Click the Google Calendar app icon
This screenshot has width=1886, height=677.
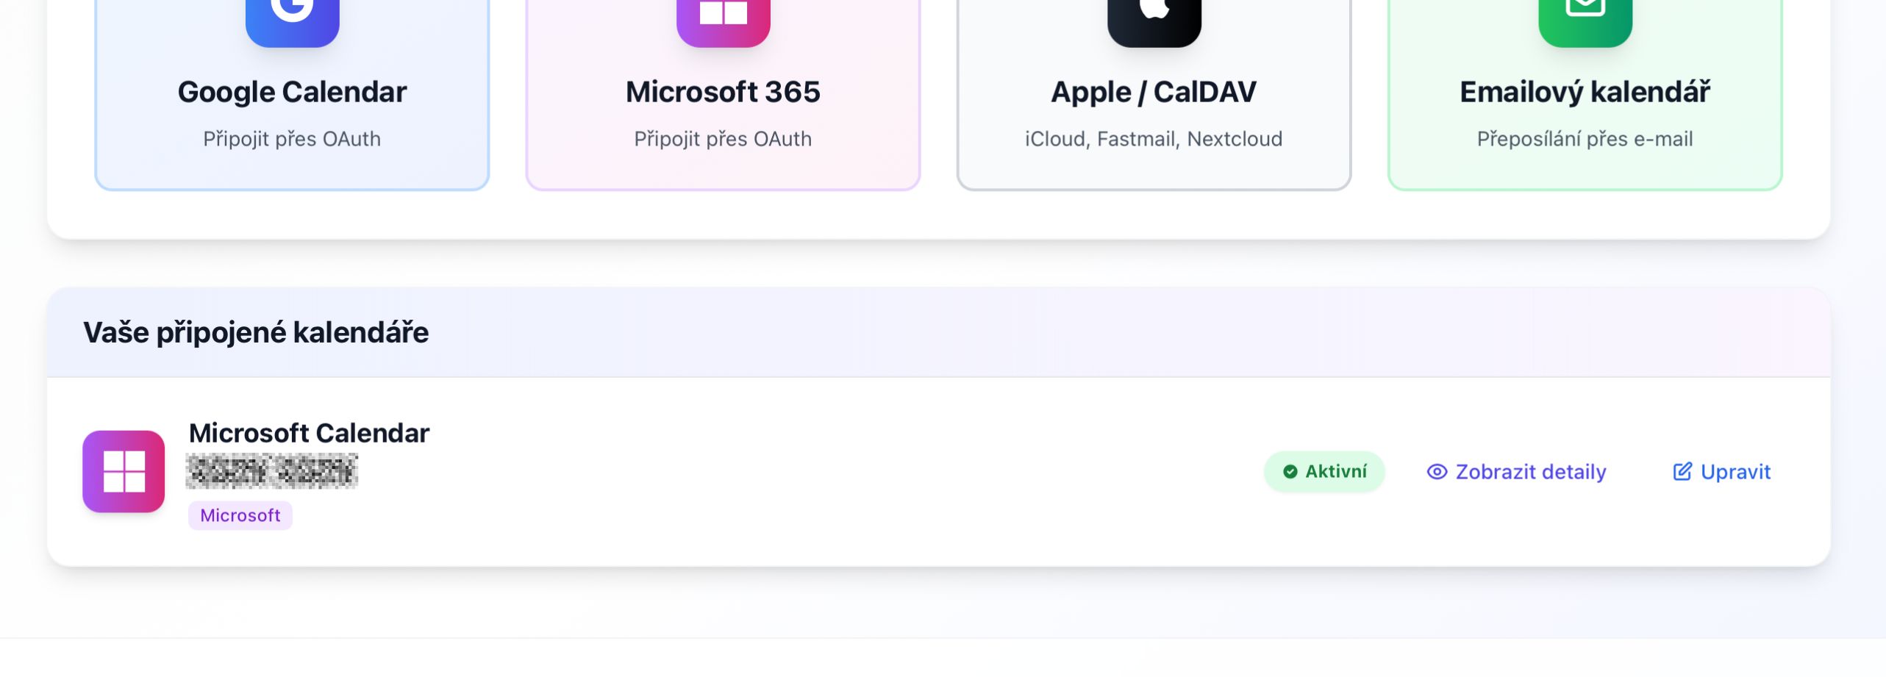[x=292, y=15]
